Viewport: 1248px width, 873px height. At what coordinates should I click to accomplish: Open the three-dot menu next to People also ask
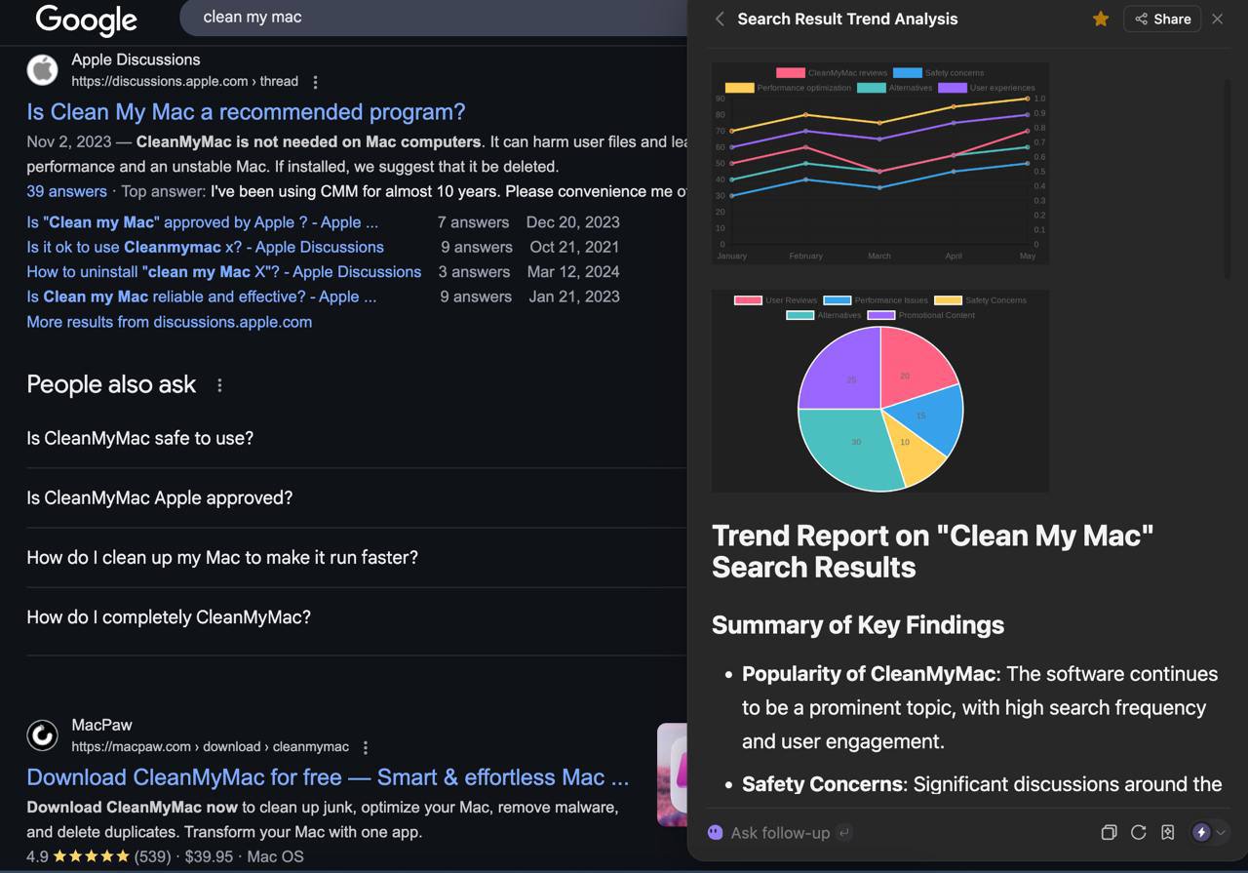click(x=219, y=385)
